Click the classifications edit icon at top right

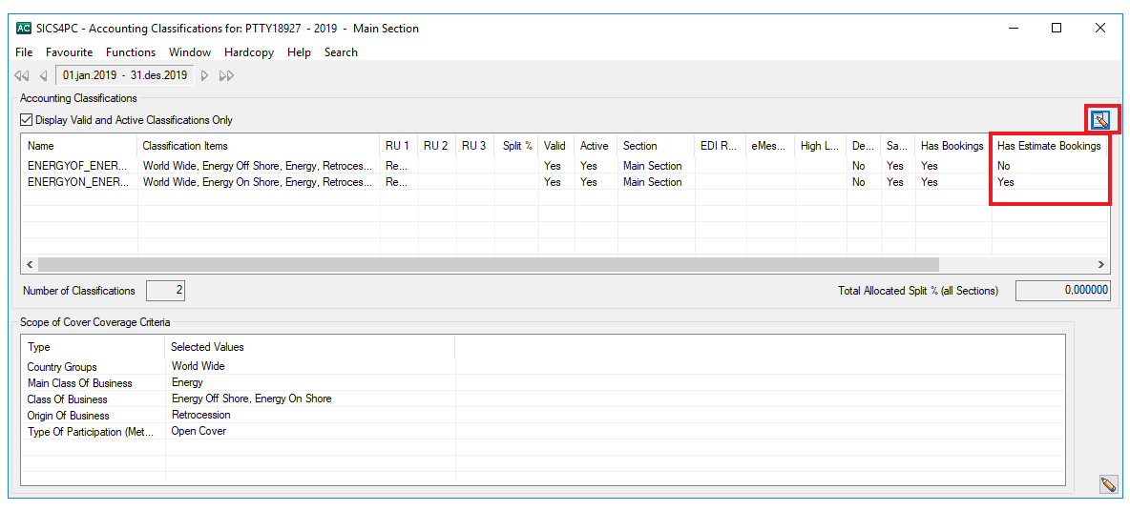point(1100,119)
